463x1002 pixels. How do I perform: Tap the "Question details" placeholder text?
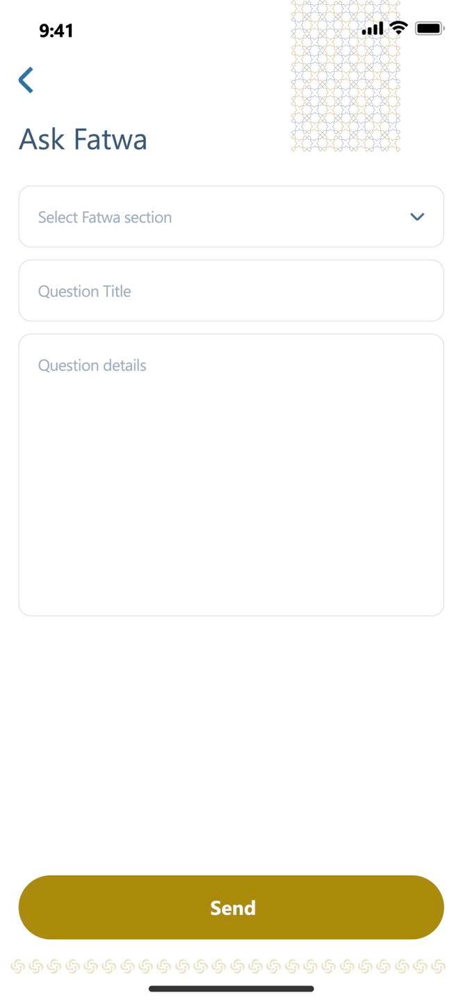coord(92,365)
